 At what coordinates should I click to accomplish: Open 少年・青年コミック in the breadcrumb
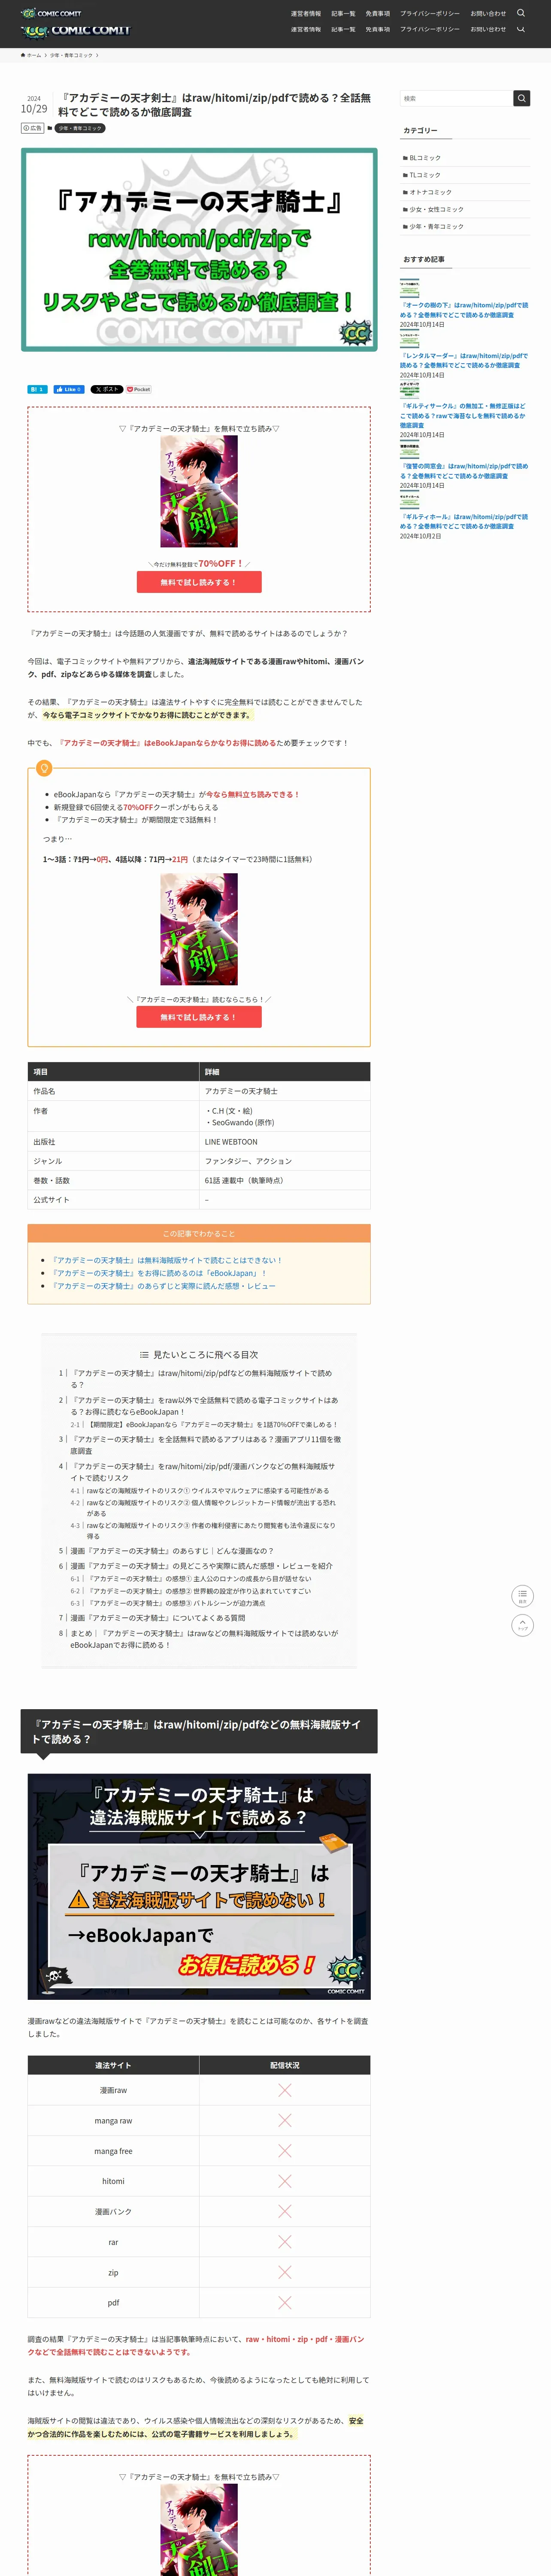click(x=71, y=55)
